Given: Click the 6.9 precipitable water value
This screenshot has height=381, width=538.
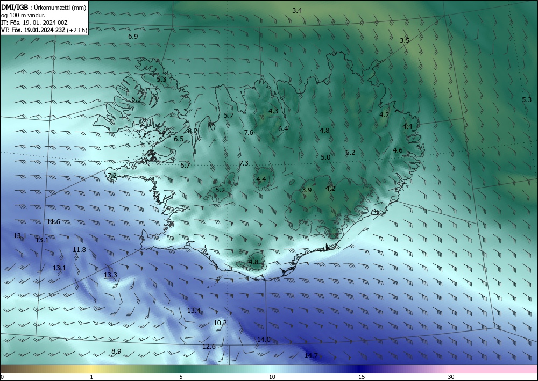Looking at the screenshot, I should (x=133, y=37).
